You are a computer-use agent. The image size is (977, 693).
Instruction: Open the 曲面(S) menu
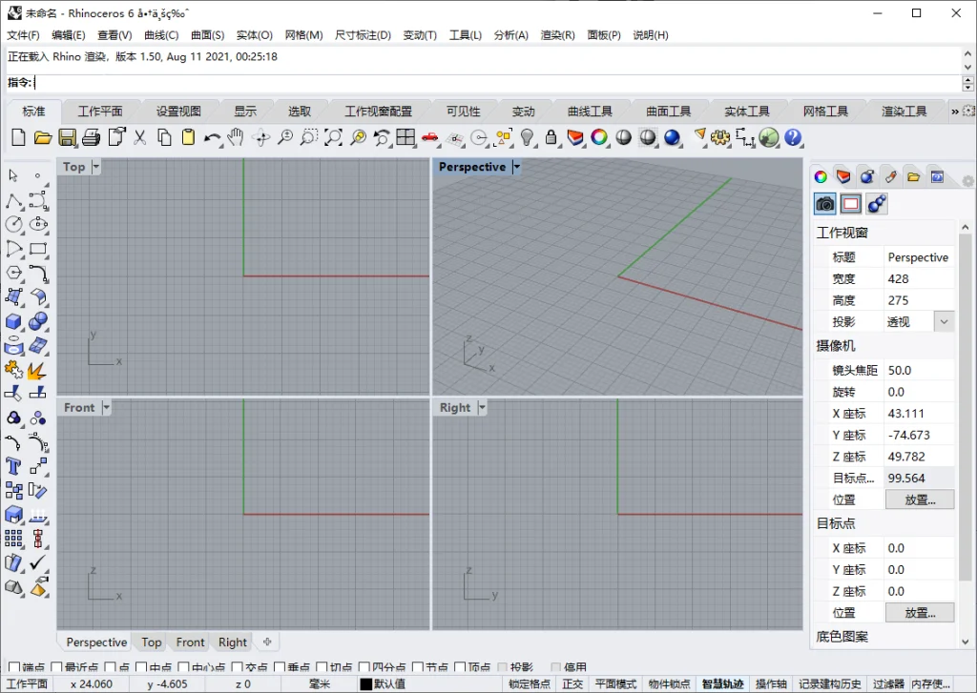click(207, 35)
